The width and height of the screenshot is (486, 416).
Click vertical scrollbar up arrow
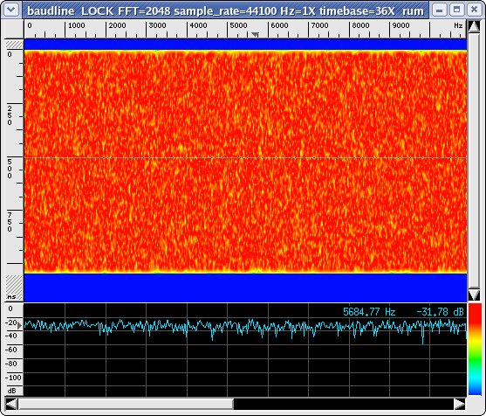pos(474,27)
